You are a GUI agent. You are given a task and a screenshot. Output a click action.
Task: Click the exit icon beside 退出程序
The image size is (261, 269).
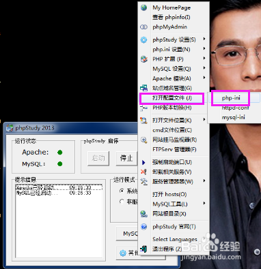click(143, 249)
